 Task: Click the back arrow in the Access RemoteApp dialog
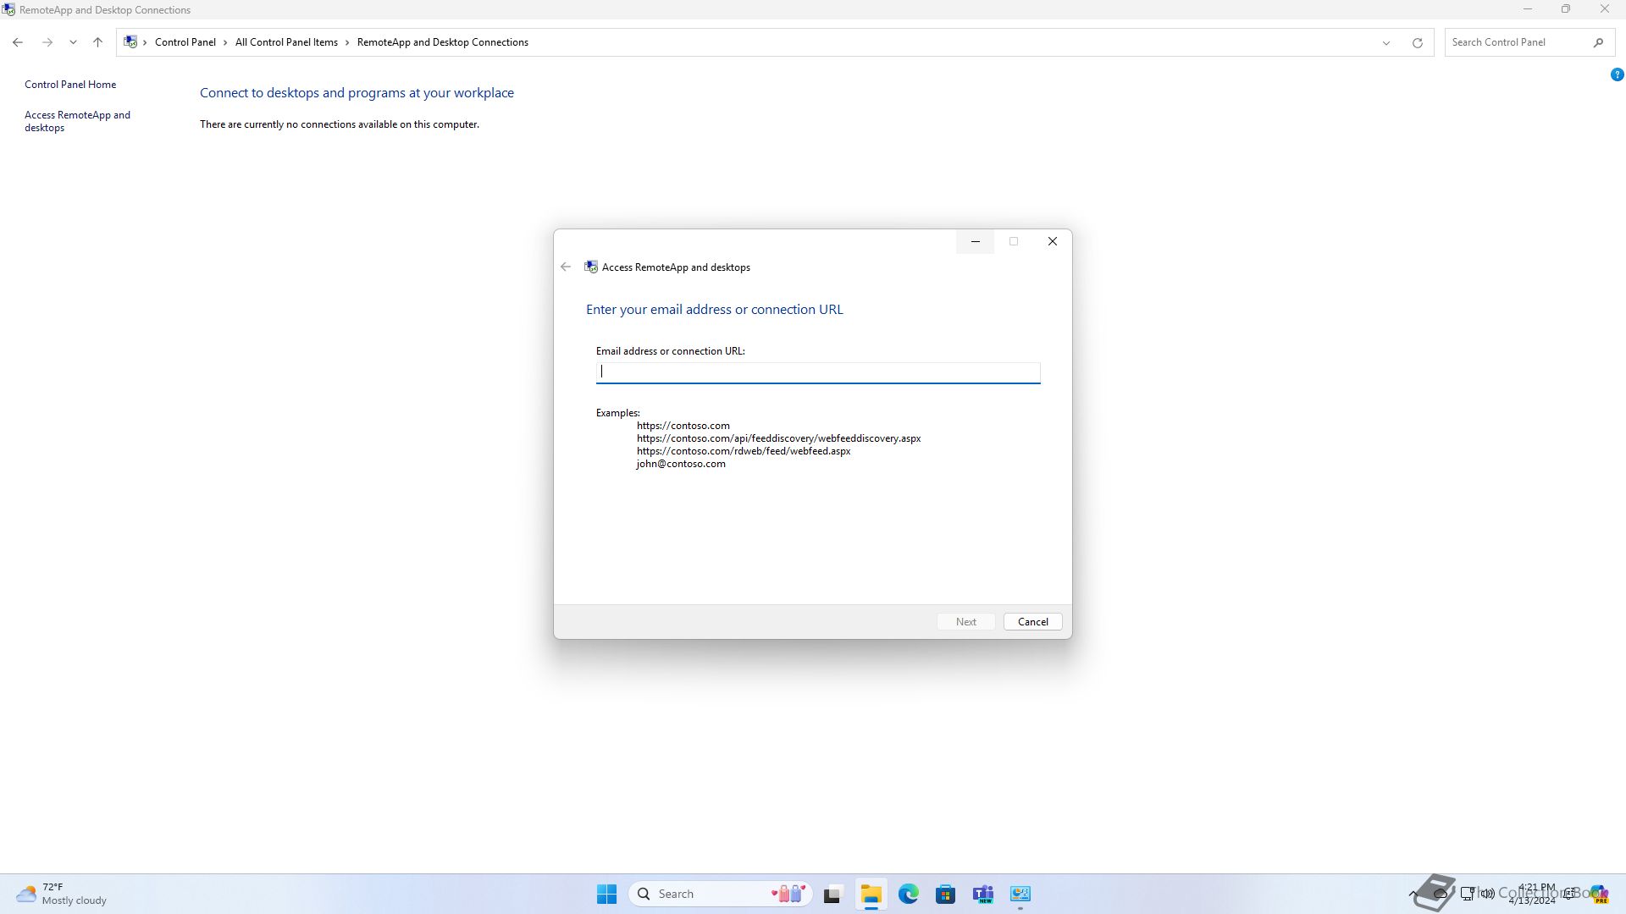(x=566, y=267)
